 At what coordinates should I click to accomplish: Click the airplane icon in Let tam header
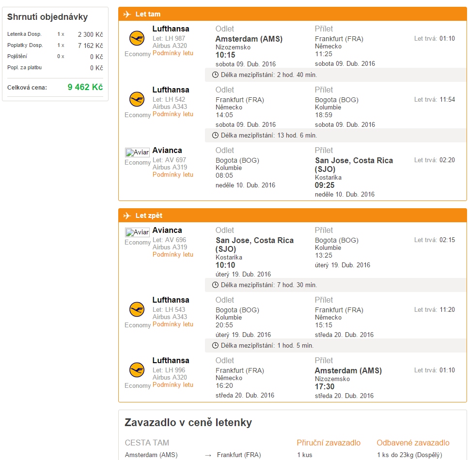click(x=127, y=14)
